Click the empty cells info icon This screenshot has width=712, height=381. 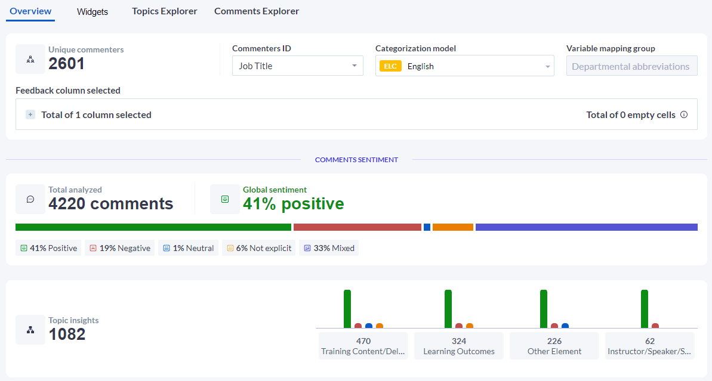click(x=684, y=114)
